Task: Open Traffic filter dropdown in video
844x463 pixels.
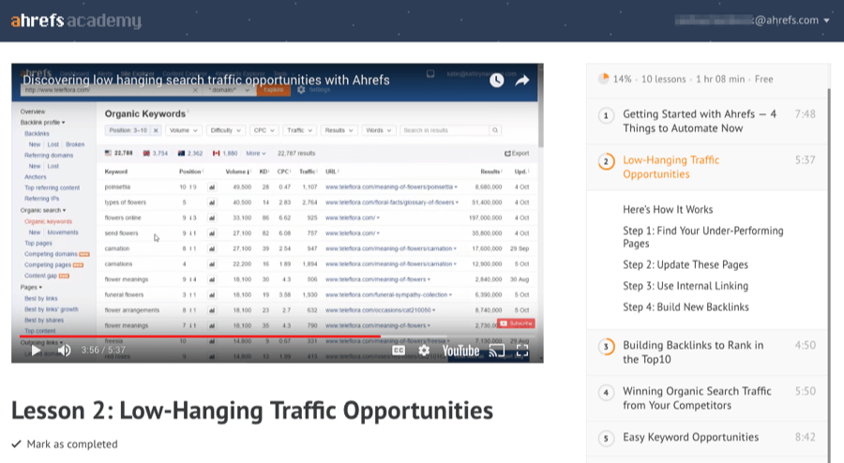Action: 299,130
